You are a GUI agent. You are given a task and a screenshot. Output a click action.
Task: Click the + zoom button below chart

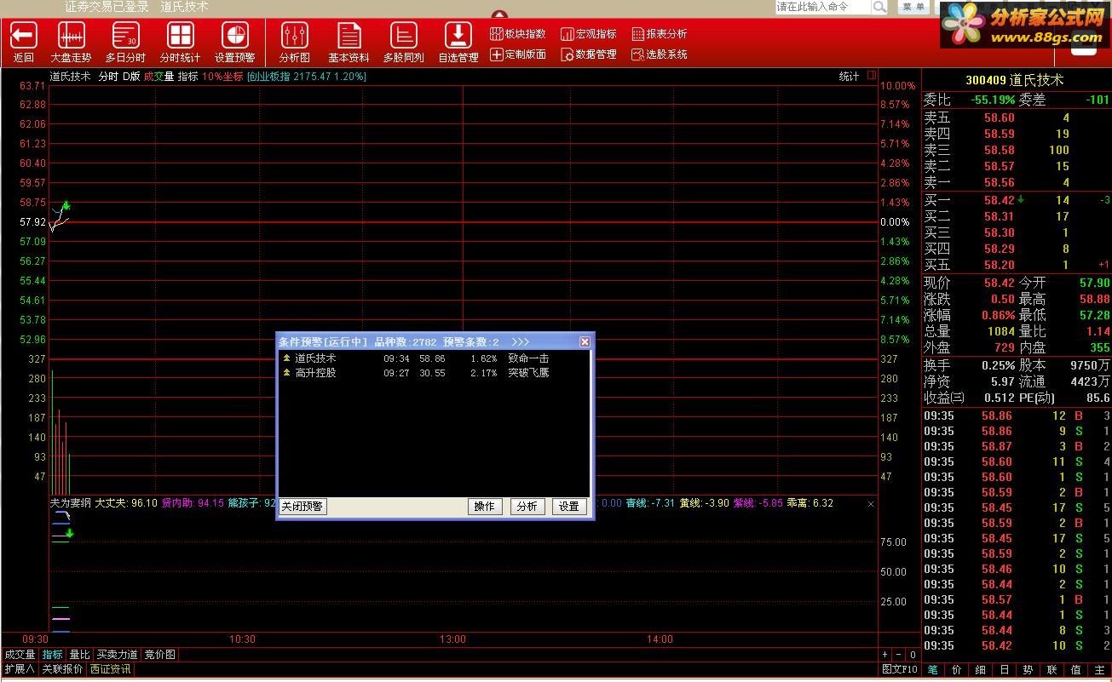885,655
